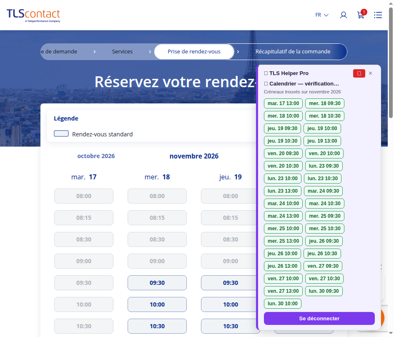This screenshot has width=394, height=337.
Task: Select helper slot ven. 20 09:30
Action: [283, 153]
